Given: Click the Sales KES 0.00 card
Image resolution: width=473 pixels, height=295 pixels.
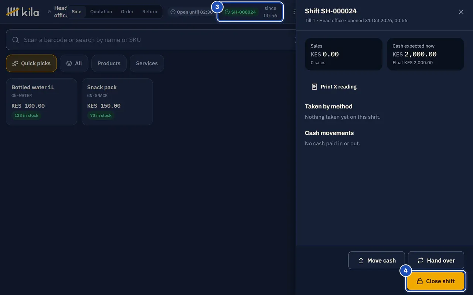Looking at the screenshot, I should pyautogui.click(x=344, y=54).
